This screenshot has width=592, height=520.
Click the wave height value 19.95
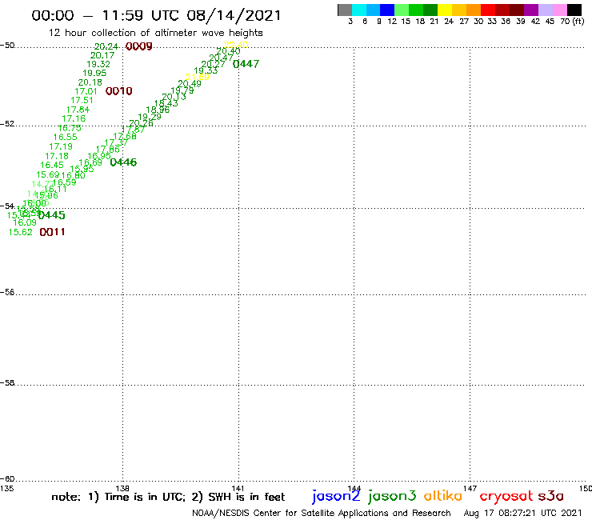(x=94, y=74)
